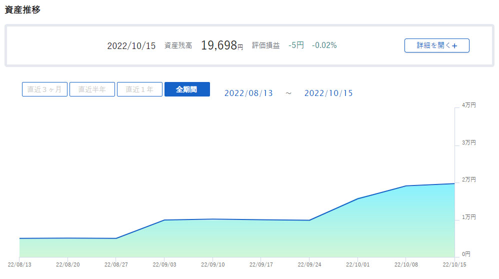Click the 2万円 y-axis label
The image size is (499, 279).
pyautogui.click(x=468, y=179)
